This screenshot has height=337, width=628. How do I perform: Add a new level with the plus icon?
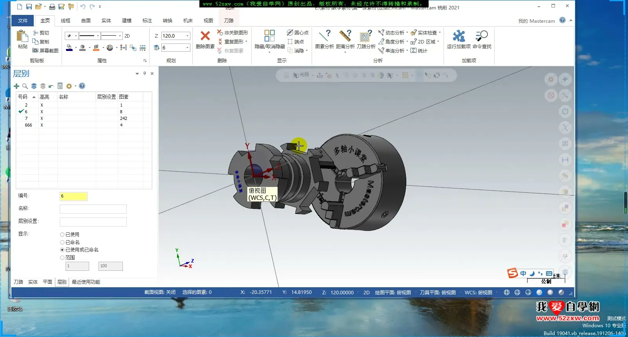(x=16, y=86)
